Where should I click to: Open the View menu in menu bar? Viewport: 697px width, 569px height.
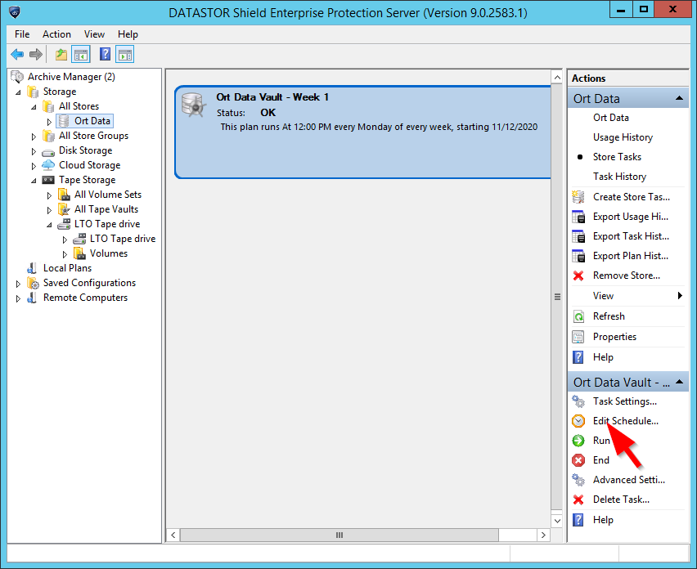point(94,34)
